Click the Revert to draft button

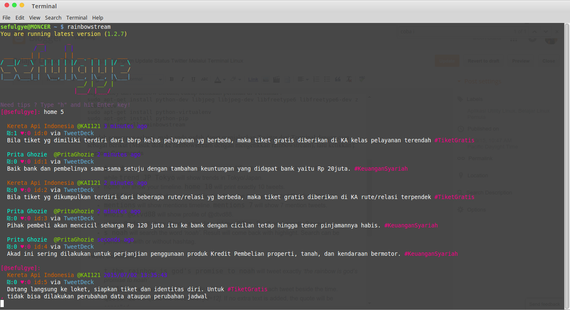coord(483,60)
